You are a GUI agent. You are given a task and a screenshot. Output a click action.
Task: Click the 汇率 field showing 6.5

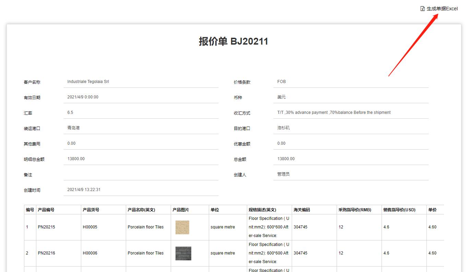pyautogui.click(x=141, y=113)
